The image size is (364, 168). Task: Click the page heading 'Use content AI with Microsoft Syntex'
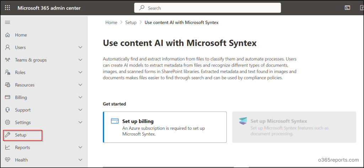[x=180, y=43]
